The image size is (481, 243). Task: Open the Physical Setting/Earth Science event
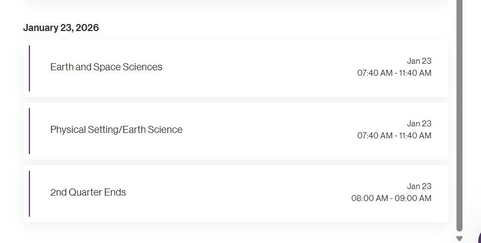pos(116,130)
